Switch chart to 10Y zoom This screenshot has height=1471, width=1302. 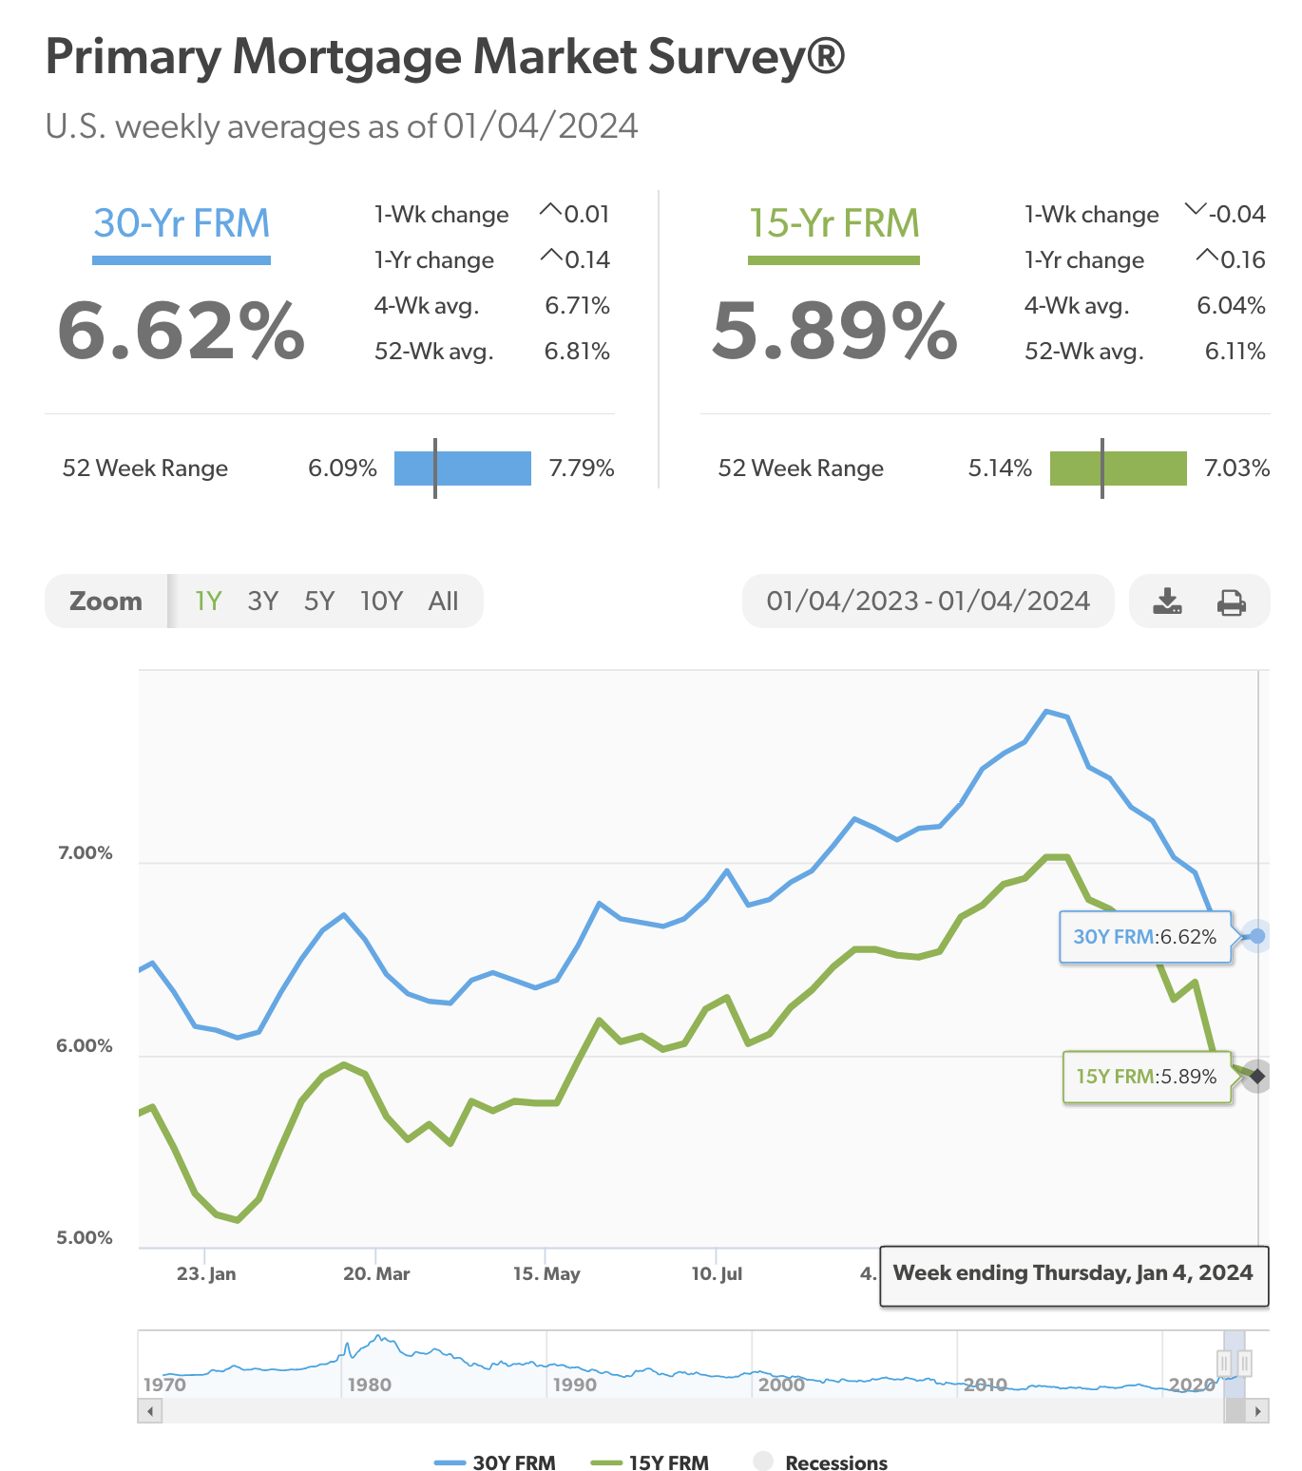381,602
